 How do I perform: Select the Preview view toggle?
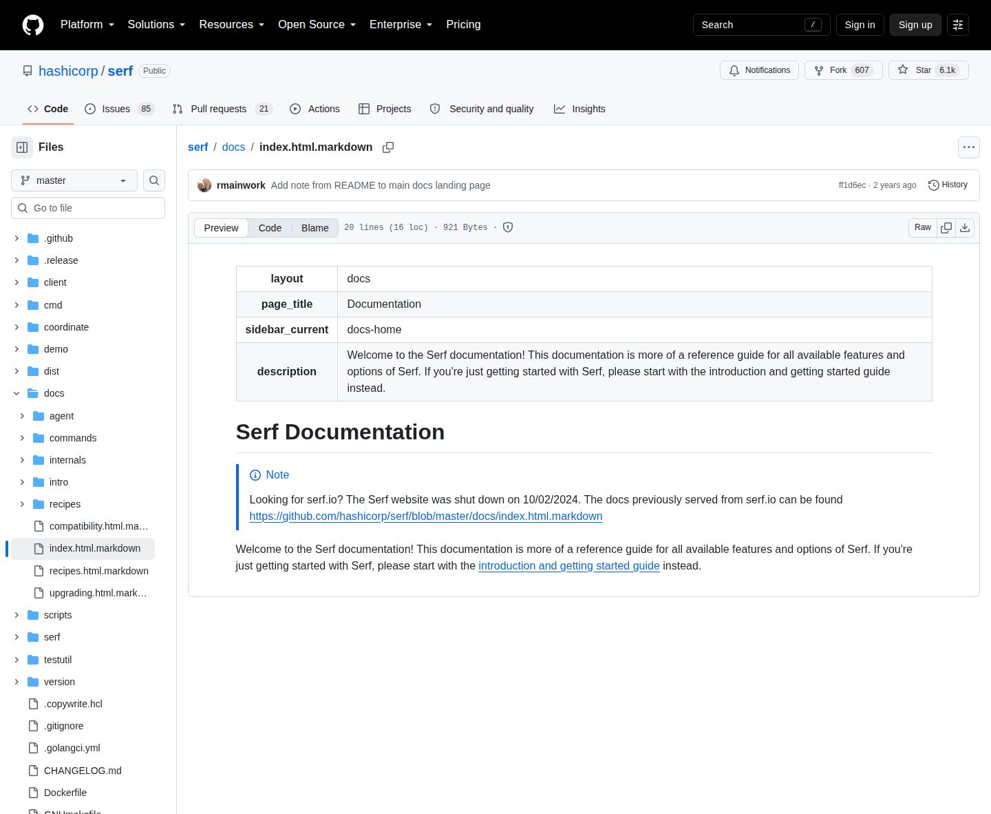coord(221,228)
